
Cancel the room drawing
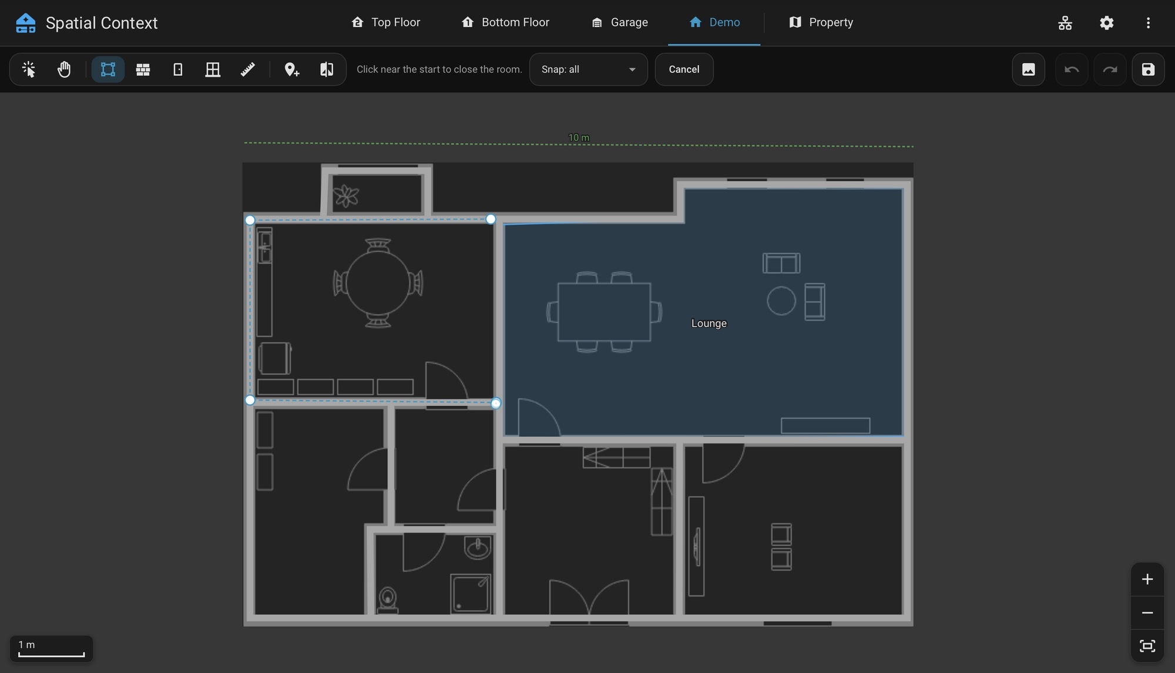(684, 69)
